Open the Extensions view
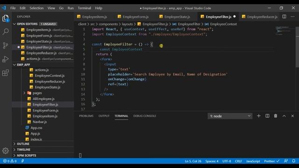 click(x=6, y=73)
